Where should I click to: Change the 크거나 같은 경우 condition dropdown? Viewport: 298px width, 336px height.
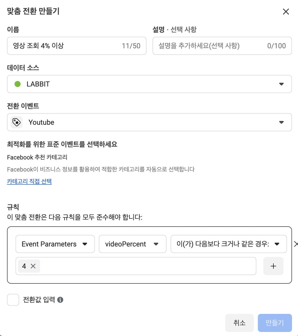(228, 244)
